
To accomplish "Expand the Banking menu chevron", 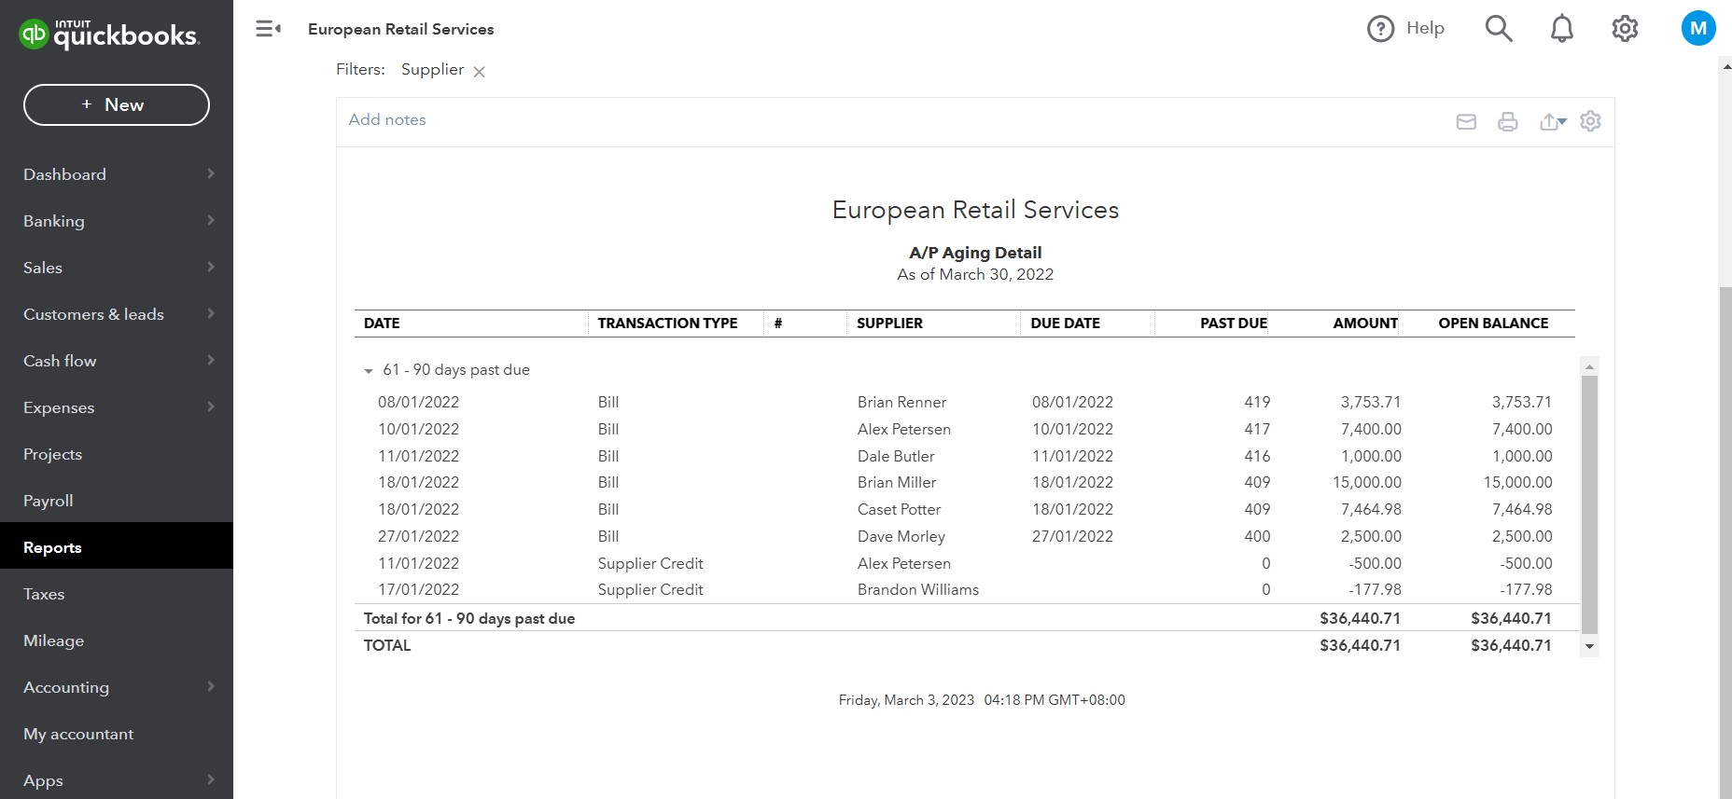I will click(x=211, y=221).
